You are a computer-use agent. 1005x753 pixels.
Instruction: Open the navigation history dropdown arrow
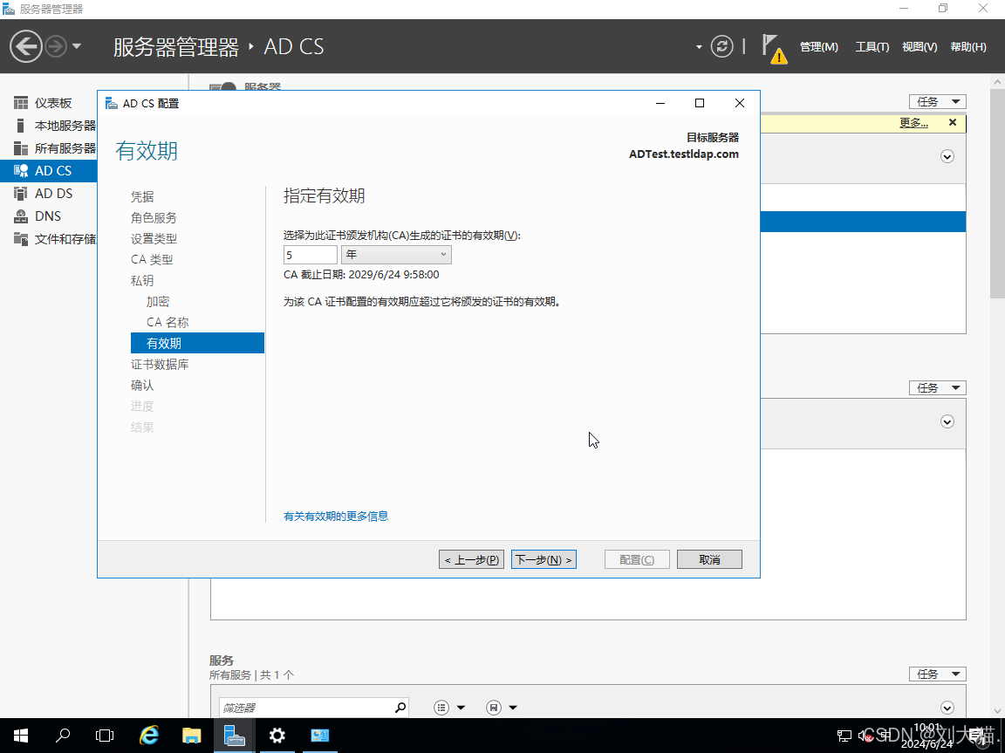pyautogui.click(x=76, y=46)
